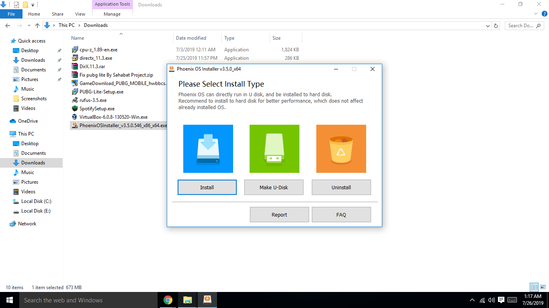This screenshot has height=308, width=549.
Task: Open the recent locations dropdown arrow
Action: click(x=29, y=26)
